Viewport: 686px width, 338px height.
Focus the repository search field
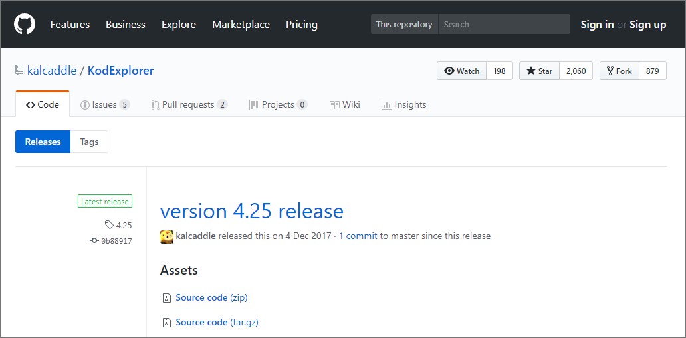[503, 25]
